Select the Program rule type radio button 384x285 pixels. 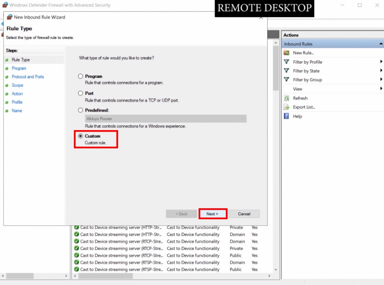coord(80,76)
